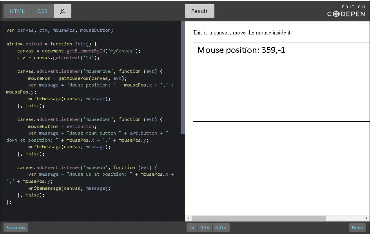Click the 'window.onload = function init()' line
This screenshot has height=234, width=370.
point(51,44)
